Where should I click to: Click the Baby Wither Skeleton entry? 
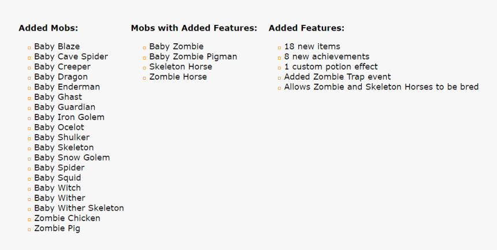[x=79, y=208]
